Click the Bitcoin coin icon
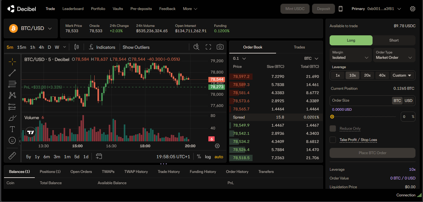 click(x=13, y=28)
